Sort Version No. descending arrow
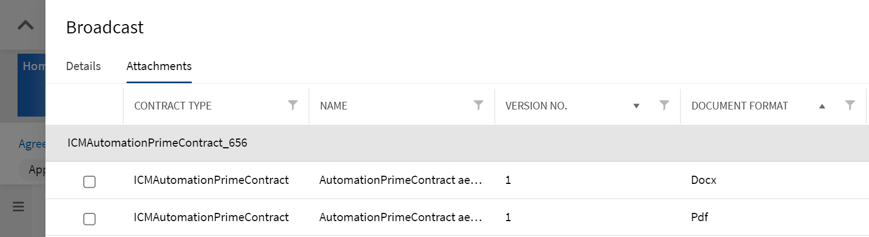 636,106
